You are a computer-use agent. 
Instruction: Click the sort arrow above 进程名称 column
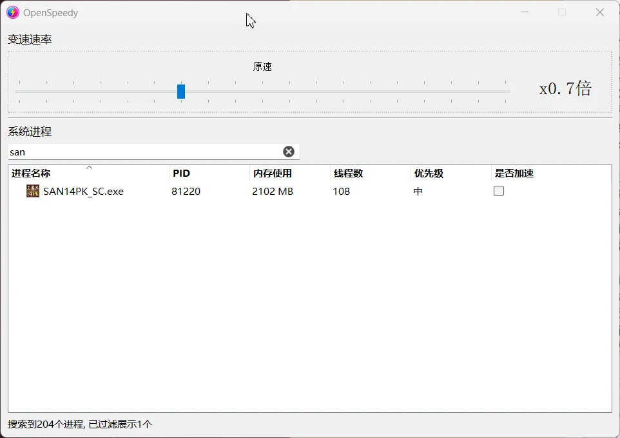click(x=89, y=166)
